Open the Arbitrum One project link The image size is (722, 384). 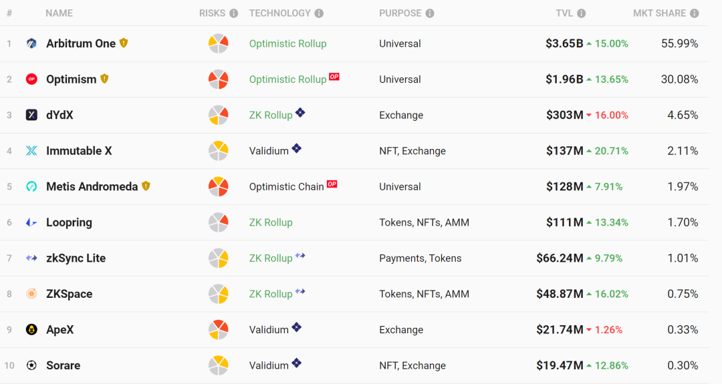coord(81,43)
